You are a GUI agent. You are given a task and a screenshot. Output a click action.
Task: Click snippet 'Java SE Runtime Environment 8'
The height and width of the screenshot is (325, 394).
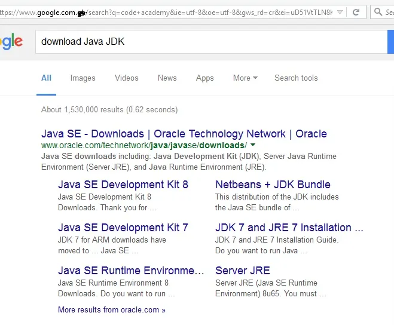coord(113,283)
